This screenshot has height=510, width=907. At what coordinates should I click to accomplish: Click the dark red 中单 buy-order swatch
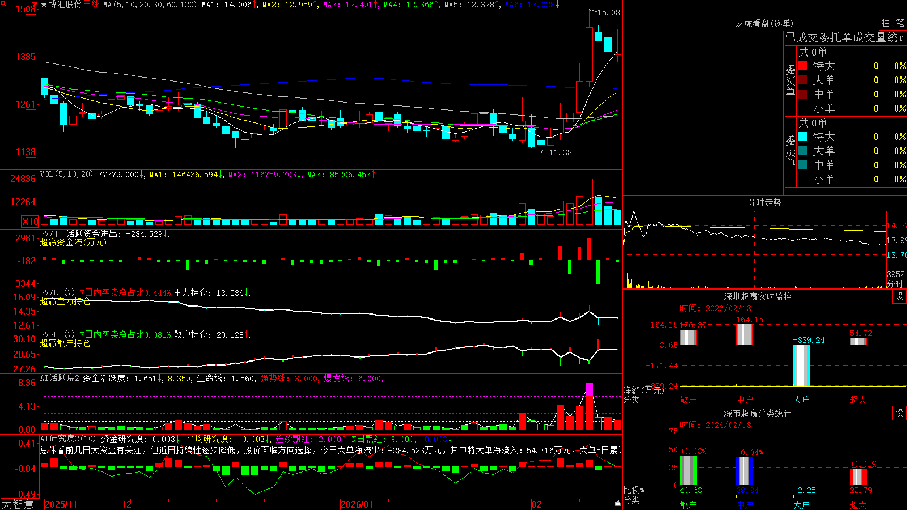[x=803, y=94]
